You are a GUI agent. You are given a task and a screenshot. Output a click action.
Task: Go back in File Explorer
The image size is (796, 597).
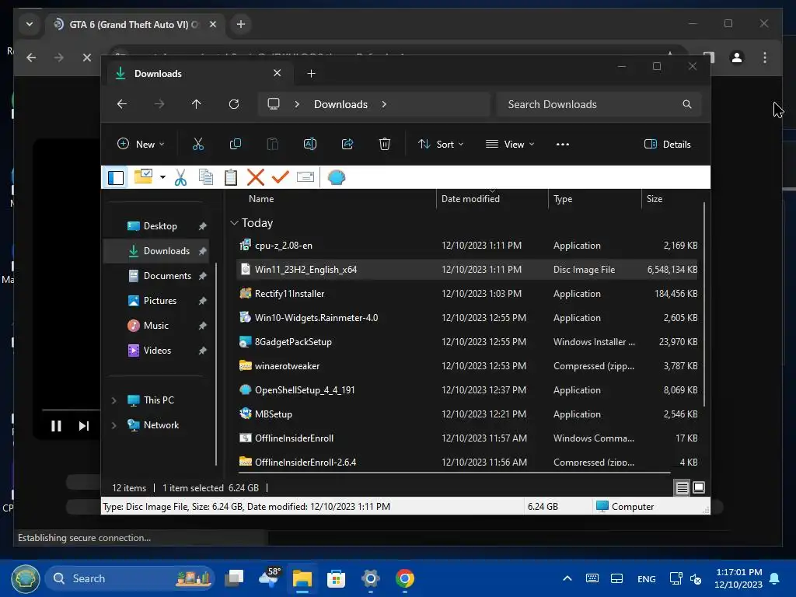coord(122,104)
